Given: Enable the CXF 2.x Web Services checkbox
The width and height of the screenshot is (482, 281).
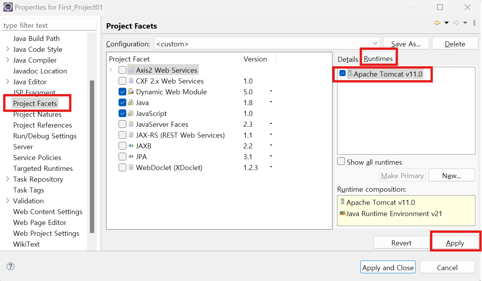Looking at the screenshot, I should pyautogui.click(x=122, y=81).
